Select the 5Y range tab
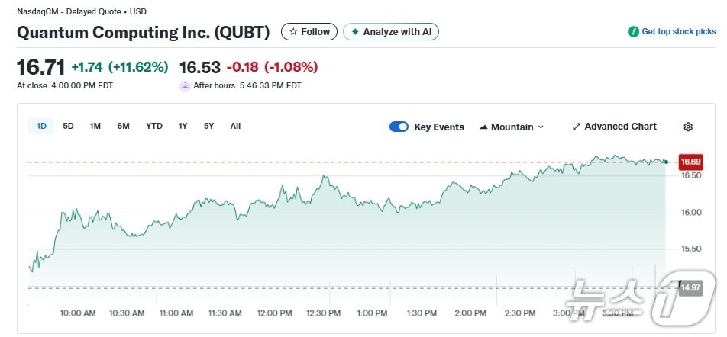The image size is (727, 337). 208,126
